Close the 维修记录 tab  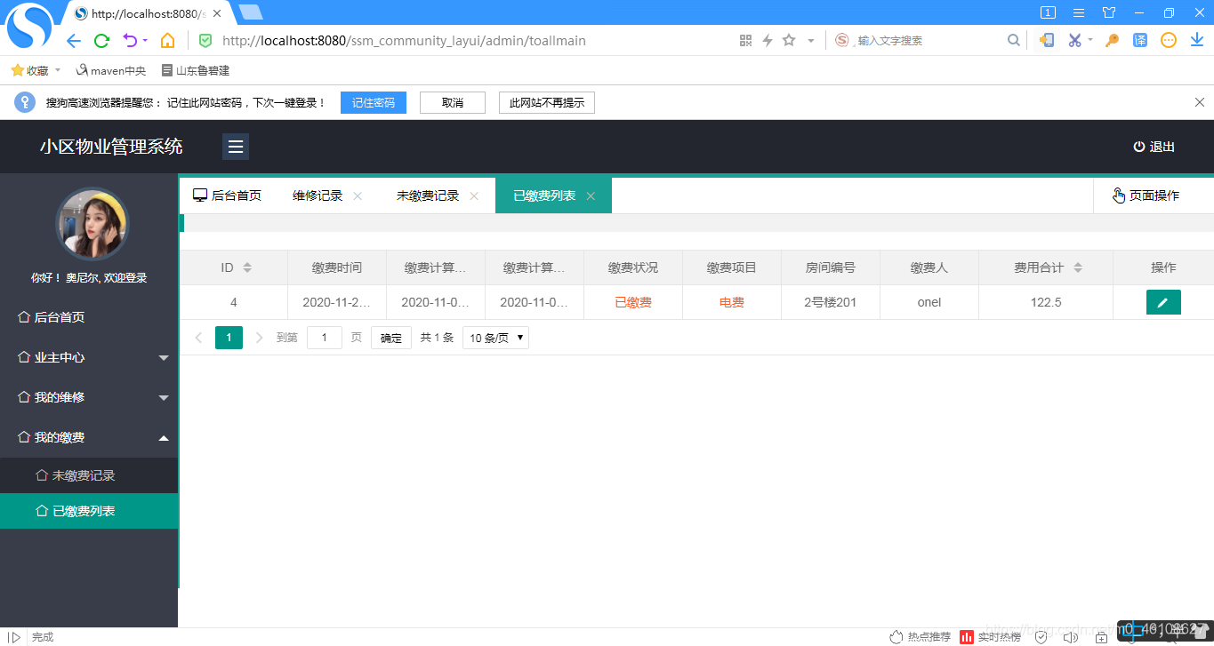358,196
